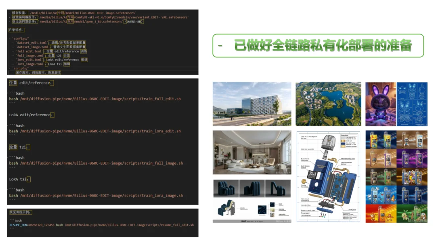This screenshot has width=436, height=245.
Task: Click the blue rabbit blueprint drawing
Action: coord(412,104)
